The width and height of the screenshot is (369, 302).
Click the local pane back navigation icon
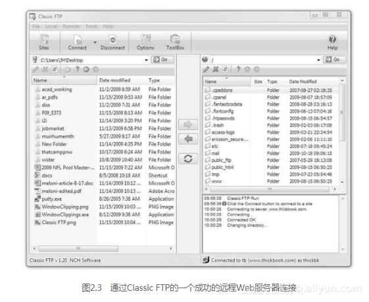[86, 70]
